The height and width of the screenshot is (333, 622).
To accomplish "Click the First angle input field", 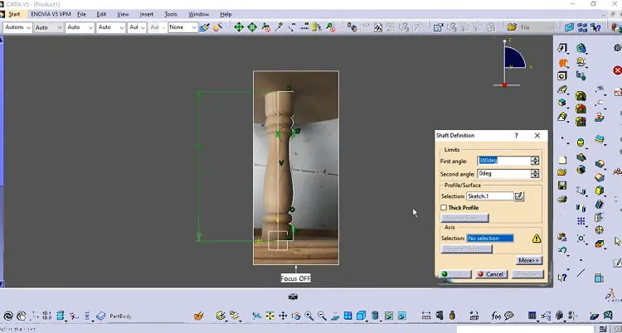I will pos(504,161).
